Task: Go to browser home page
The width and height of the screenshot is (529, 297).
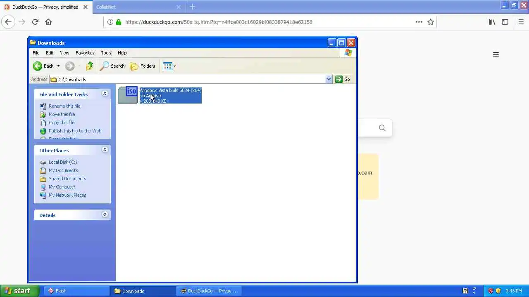Action: (48, 22)
